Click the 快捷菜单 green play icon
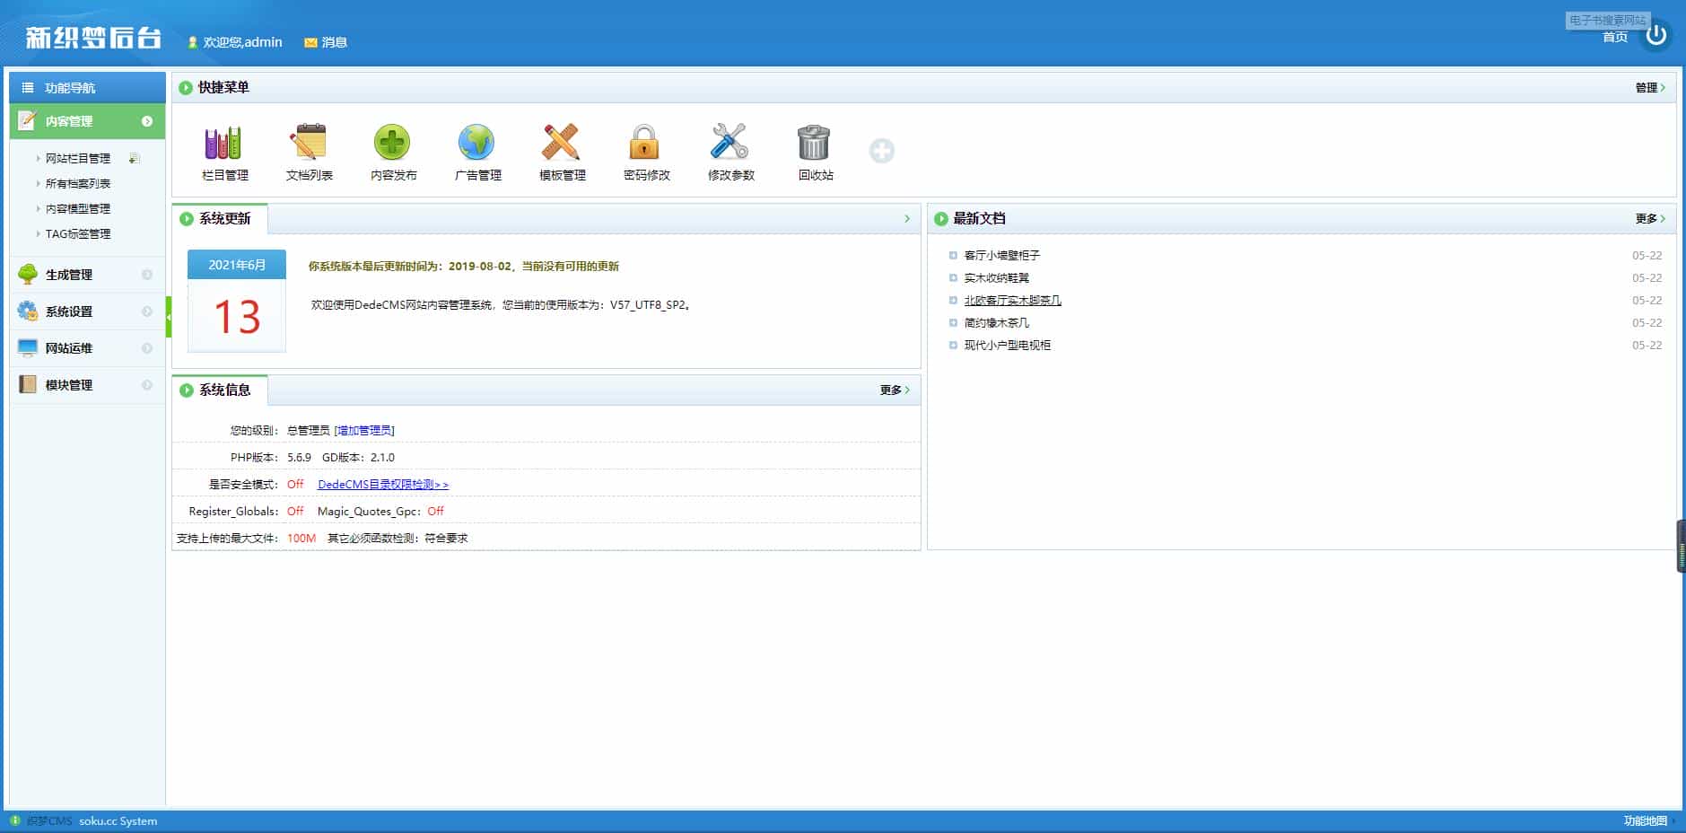The image size is (1686, 833). (186, 88)
